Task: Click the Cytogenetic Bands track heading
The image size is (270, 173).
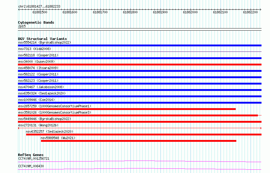Action: click(36, 22)
